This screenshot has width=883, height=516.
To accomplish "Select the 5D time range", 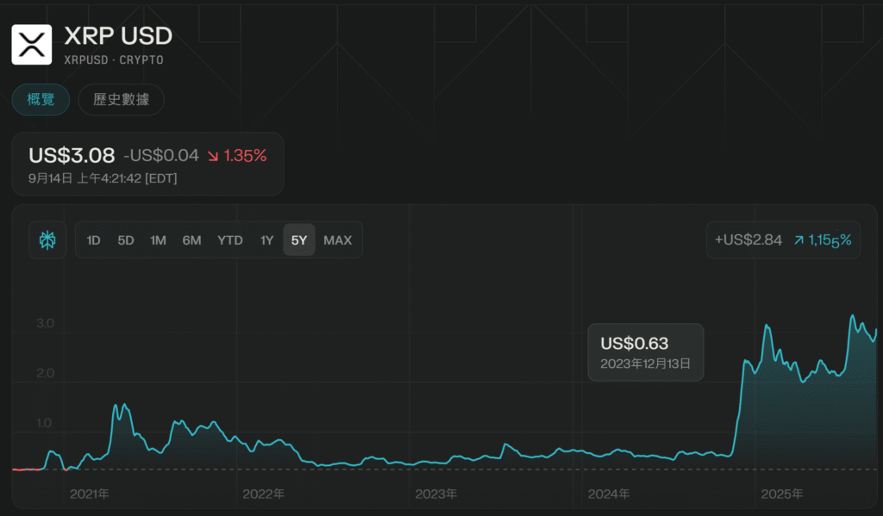I will pos(126,240).
